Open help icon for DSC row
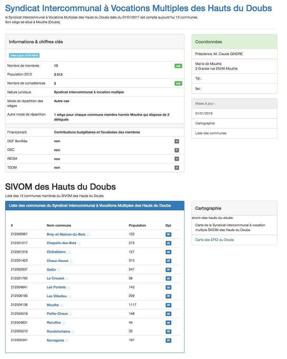287x359 pixels. (176, 150)
